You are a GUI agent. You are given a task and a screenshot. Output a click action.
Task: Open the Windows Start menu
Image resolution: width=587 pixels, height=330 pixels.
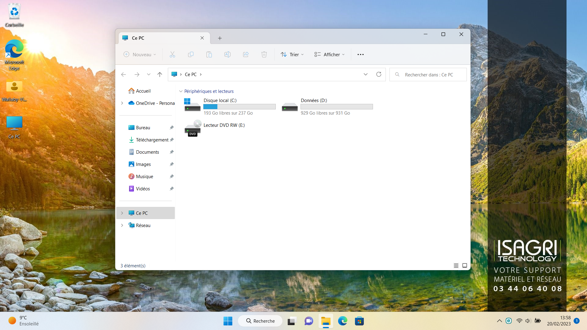[228, 321]
